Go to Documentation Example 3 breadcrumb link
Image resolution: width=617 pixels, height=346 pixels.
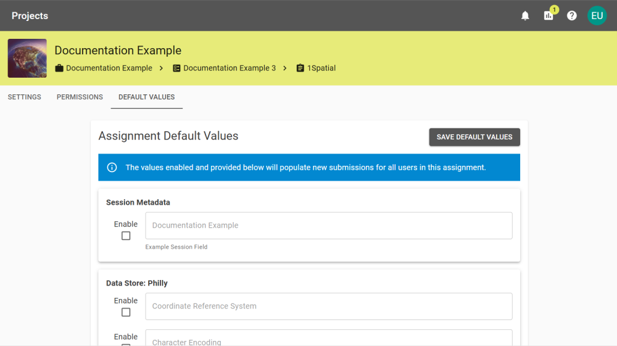pyautogui.click(x=230, y=68)
